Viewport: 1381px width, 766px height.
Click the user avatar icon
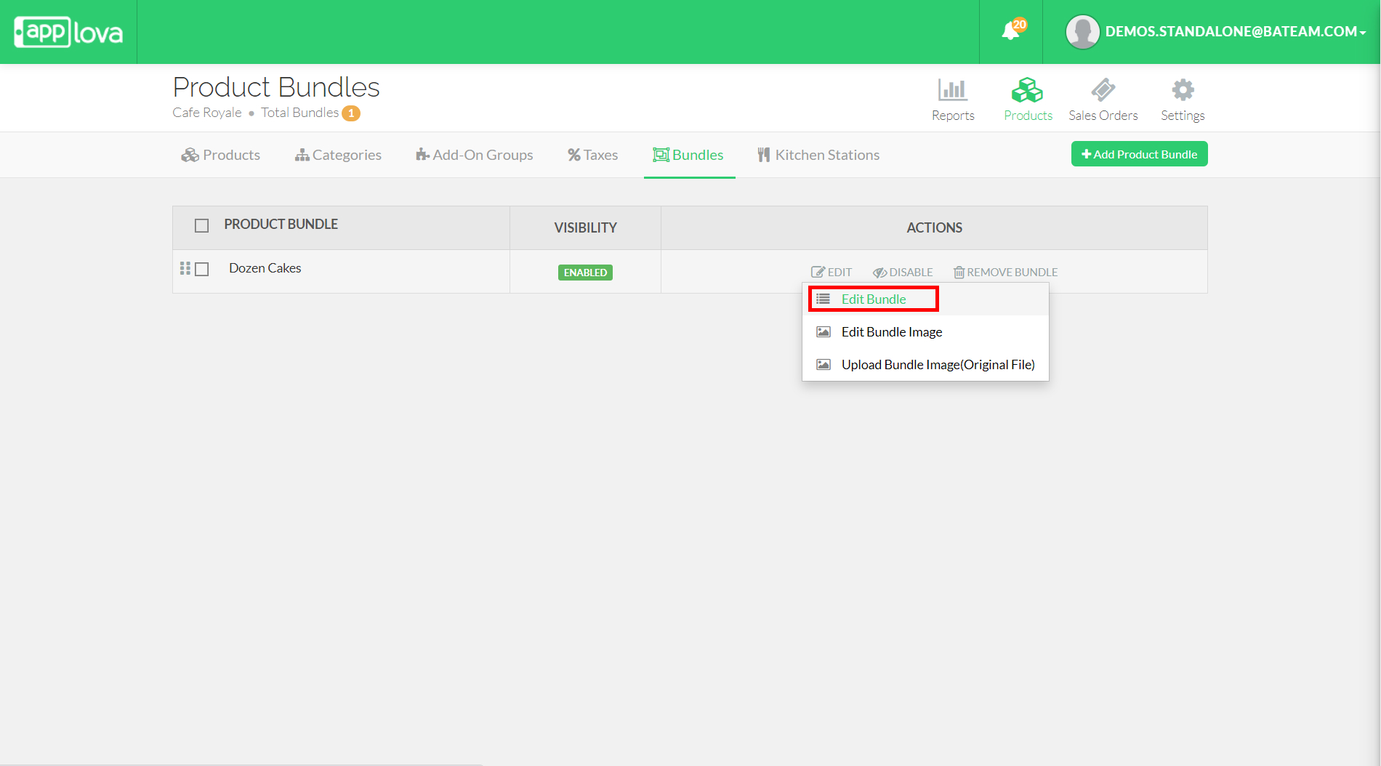[1082, 32]
